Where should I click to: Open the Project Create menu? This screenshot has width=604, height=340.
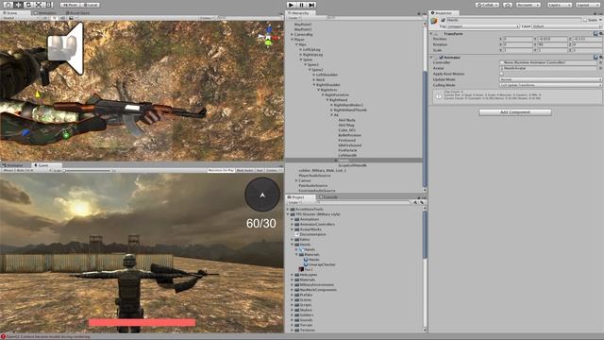coord(294,202)
